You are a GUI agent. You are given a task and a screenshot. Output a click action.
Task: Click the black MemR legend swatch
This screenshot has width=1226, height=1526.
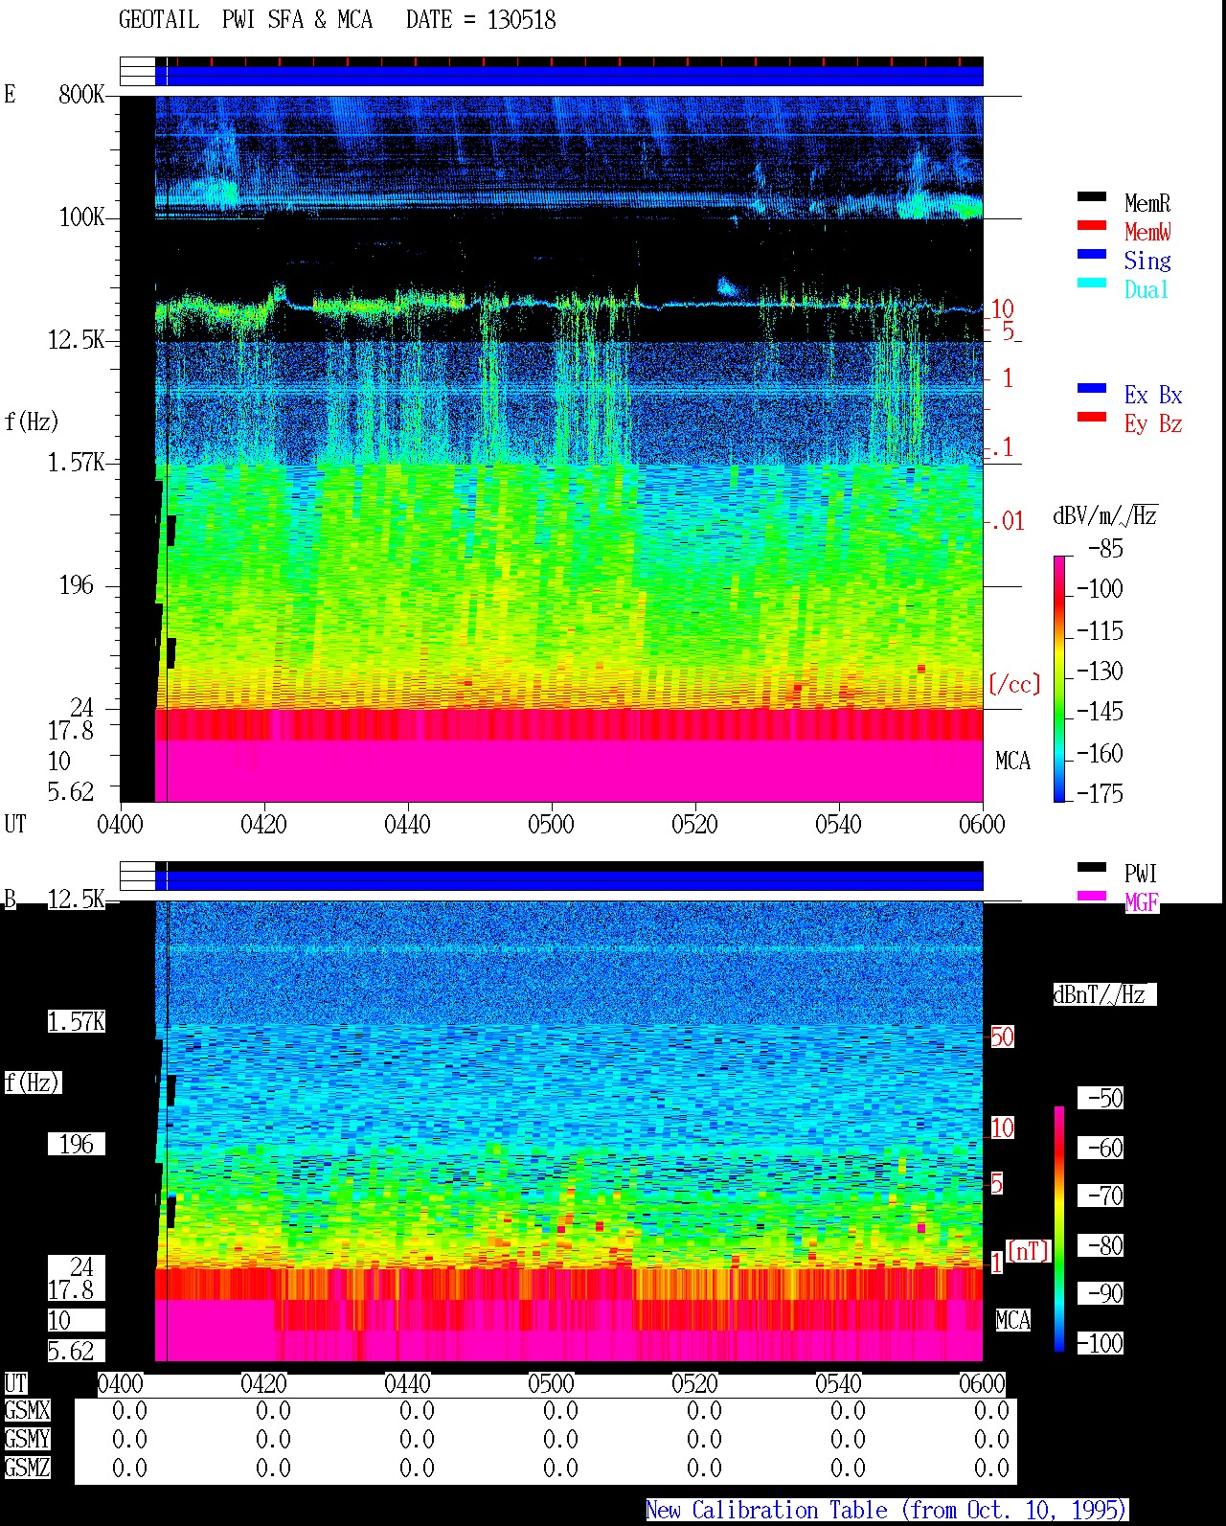point(1092,197)
